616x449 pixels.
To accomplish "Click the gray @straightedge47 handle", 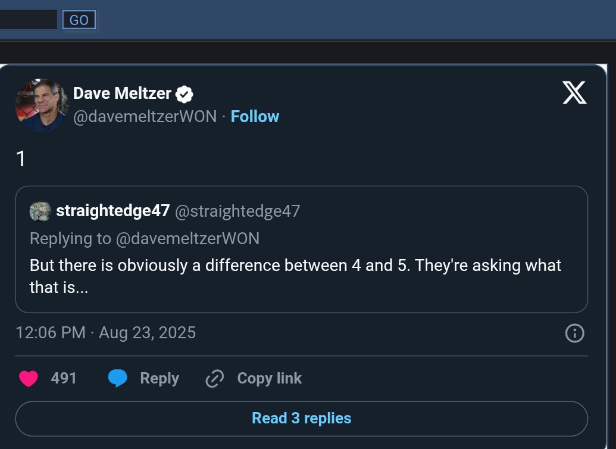I will click(x=237, y=211).
